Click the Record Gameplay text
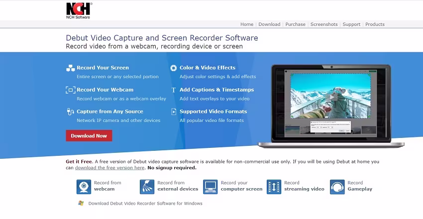Image resolution: width=423 pixels, height=219 pixels. coord(360,186)
